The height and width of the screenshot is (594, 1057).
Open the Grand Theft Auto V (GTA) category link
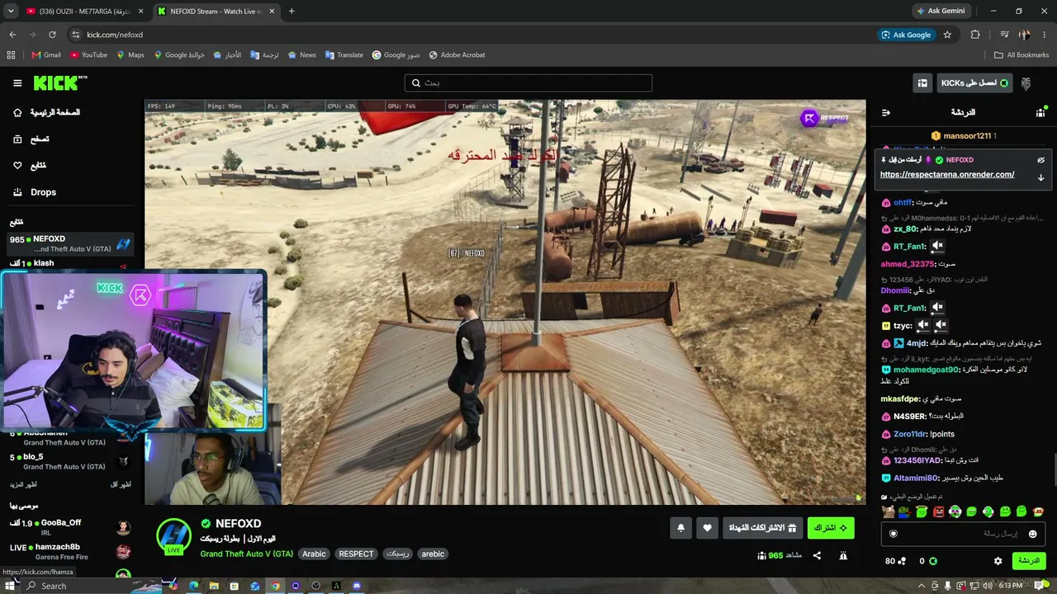point(246,554)
